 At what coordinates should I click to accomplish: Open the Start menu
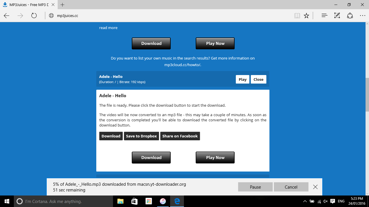pyautogui.click(x=6, y=201)
